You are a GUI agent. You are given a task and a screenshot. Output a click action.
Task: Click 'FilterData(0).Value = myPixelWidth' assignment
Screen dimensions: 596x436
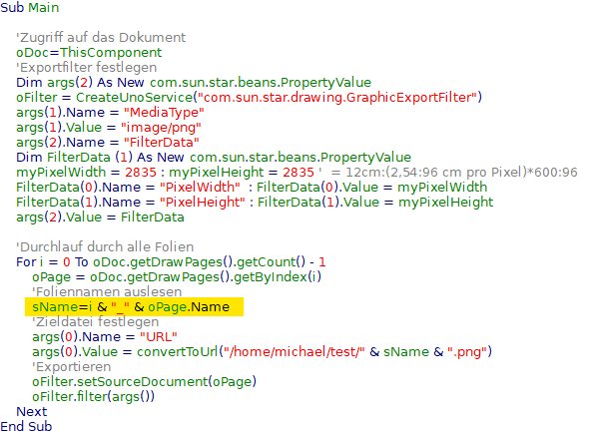point(372,188)
